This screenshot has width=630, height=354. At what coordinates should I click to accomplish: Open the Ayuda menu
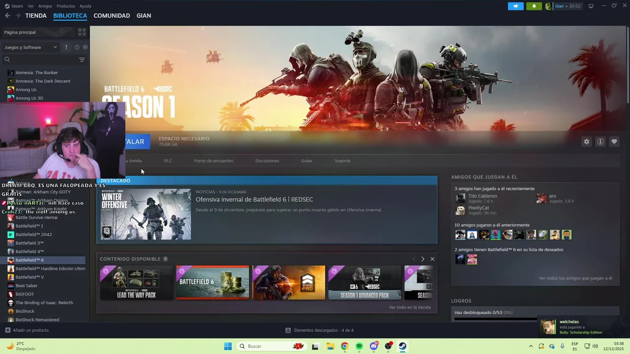(85, 6)
